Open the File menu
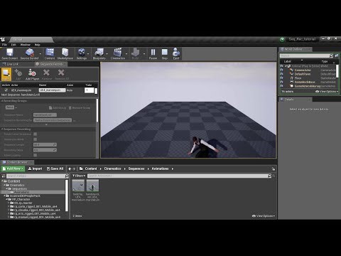Screen dimensions: 341x256 click(x=4, y=45)
